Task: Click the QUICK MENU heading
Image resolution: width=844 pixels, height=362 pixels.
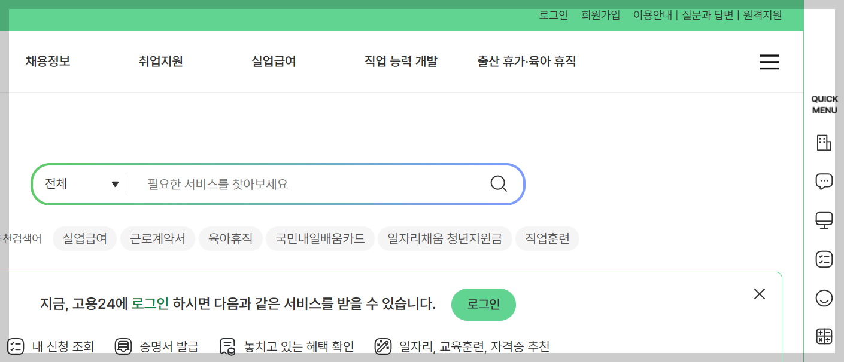Action: click(824, 105)
